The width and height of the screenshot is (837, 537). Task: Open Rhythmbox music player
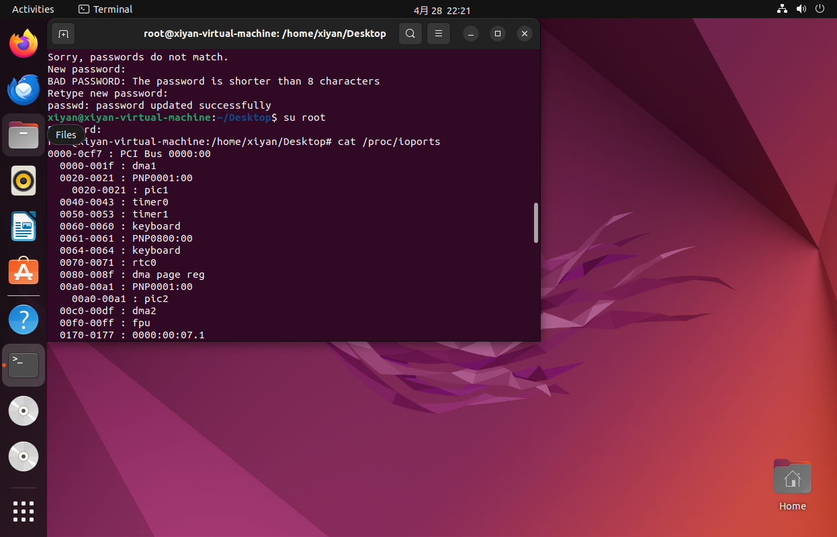point(24,181)
